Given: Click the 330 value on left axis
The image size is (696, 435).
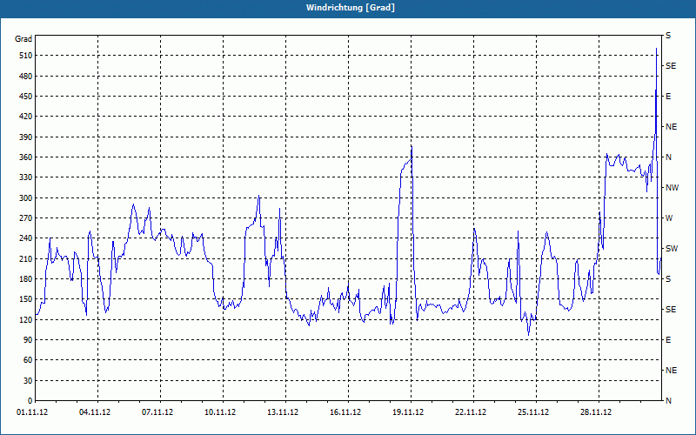Looking at the screenshot, I should click(24, 177).
